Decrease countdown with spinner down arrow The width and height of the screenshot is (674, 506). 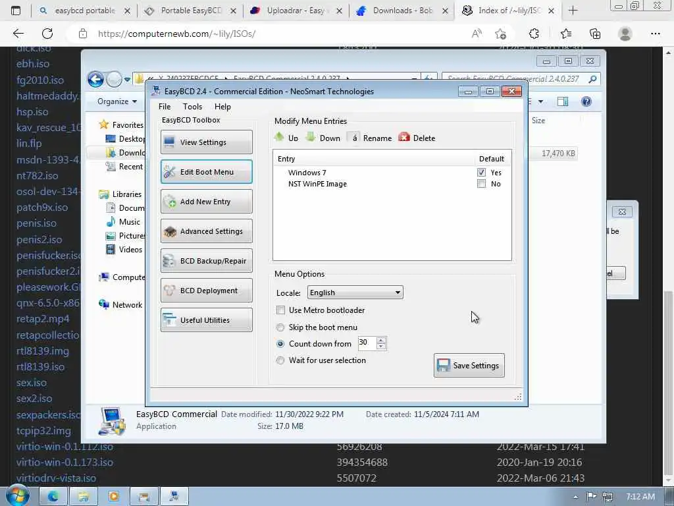coord(381,347)
